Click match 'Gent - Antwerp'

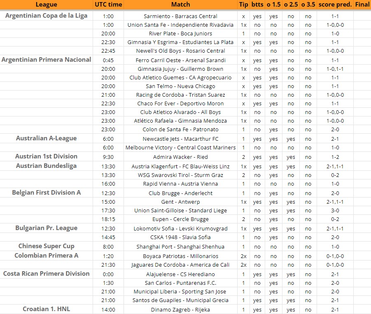180,202
